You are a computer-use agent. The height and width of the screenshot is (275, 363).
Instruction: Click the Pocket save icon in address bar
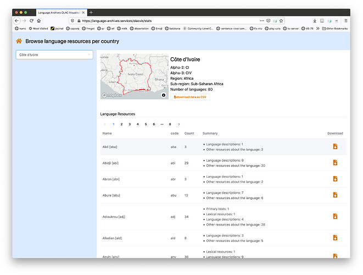tap(269, 21)
